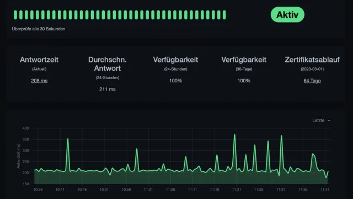The image size is (353, 199).
Task: Click the 11:01 label on the chart time axis
Action: point(148,190)
